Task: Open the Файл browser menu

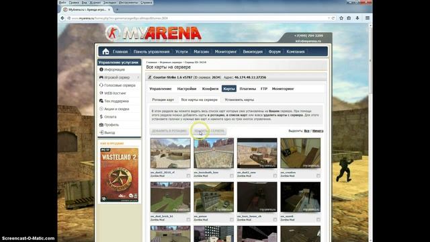Action: pyautogui.click(x=62, y=3)
